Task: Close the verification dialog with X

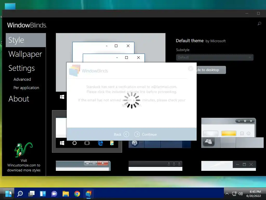Action: coord(191,68)
